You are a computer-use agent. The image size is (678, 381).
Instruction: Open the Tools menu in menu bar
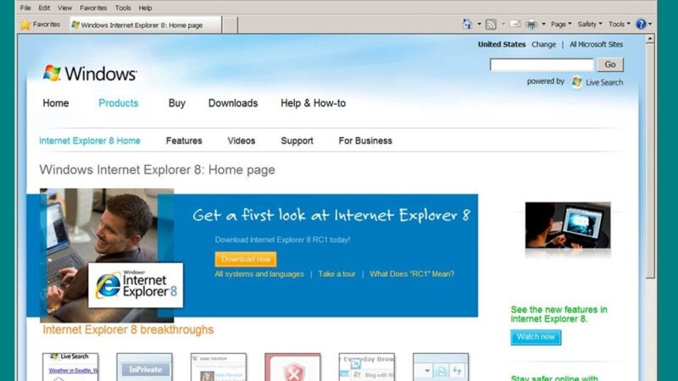pyautogui.click(x=123, y=8)
